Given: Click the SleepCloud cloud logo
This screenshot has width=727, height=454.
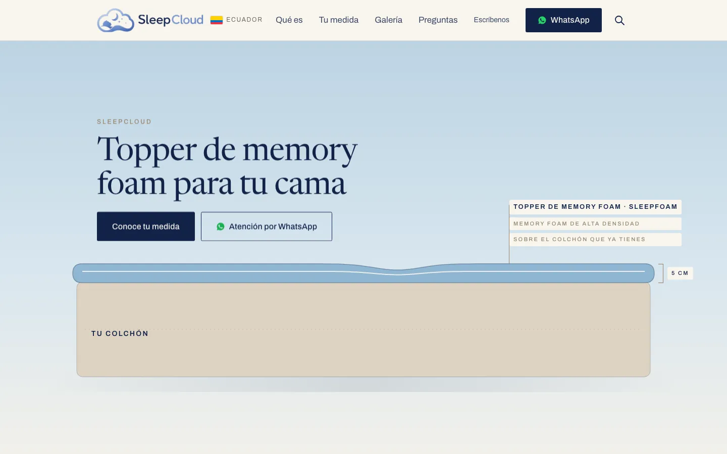Looking at the screenshot, I should point(150,20).
